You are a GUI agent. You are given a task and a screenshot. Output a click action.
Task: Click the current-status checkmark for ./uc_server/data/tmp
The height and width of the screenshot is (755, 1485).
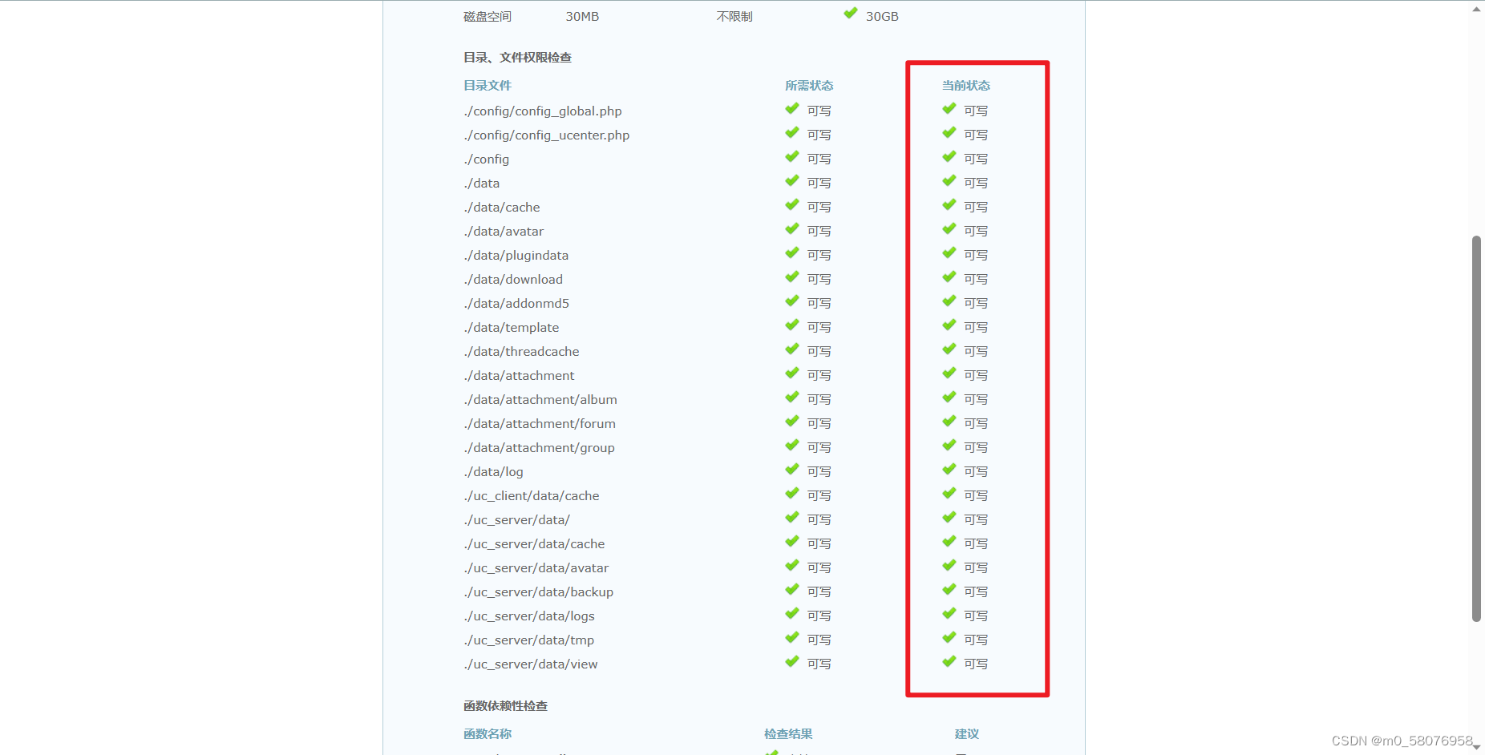click(x=949, y=637)
